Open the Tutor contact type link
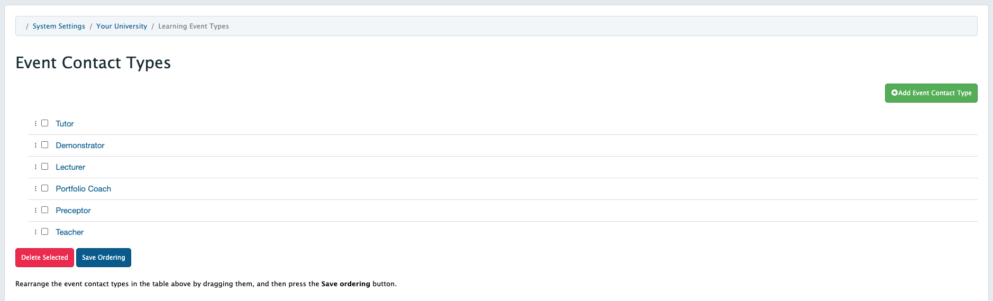 pos(65,124)
